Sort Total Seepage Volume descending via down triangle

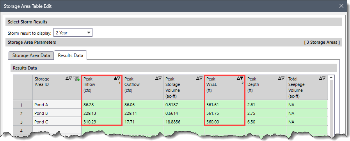coord(324,78)
